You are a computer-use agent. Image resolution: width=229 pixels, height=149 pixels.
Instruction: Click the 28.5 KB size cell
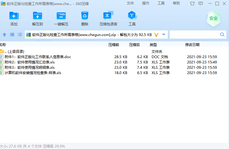[x=121, y=57]
